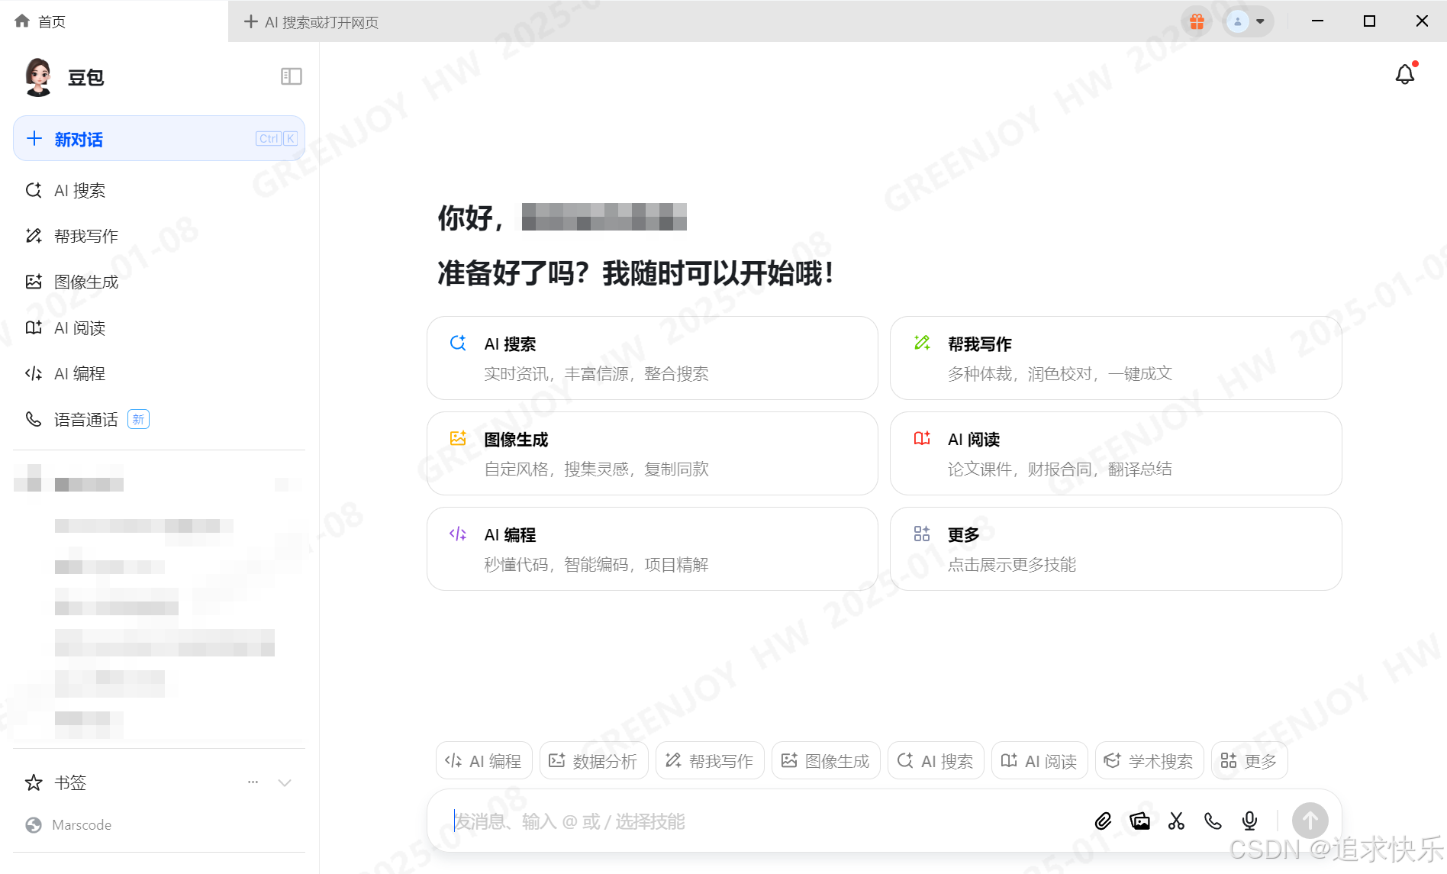Click the scissors screenshot icon
1447x874 pixels.
coord(1176,821)
